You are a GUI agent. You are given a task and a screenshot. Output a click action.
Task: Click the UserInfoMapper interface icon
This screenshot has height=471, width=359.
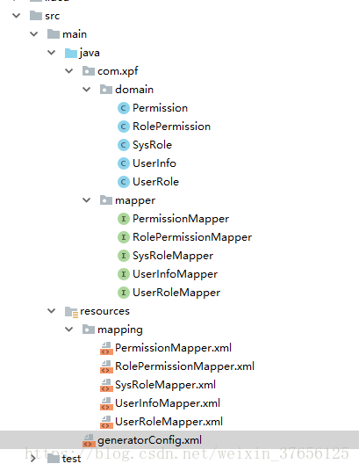coord(124,274)
